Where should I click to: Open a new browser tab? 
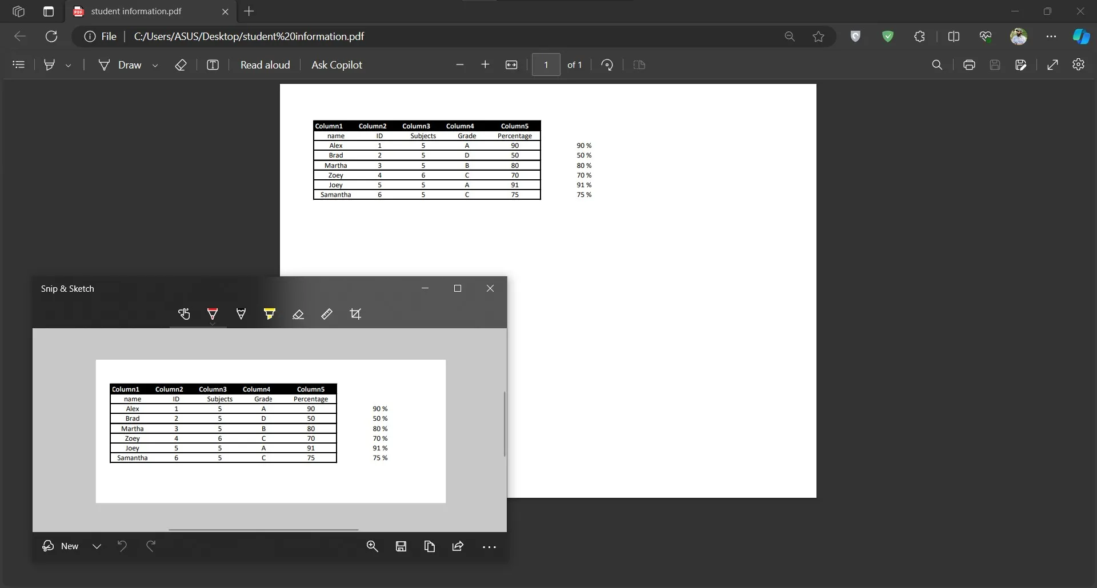pos(249,11)
